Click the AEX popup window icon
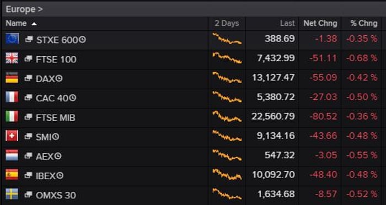 click(x=29, y=156)
